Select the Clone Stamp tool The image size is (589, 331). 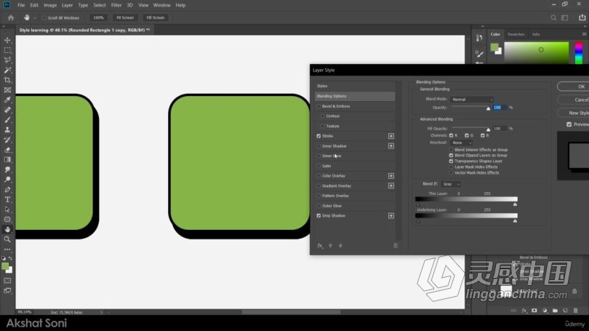[7, 129]
